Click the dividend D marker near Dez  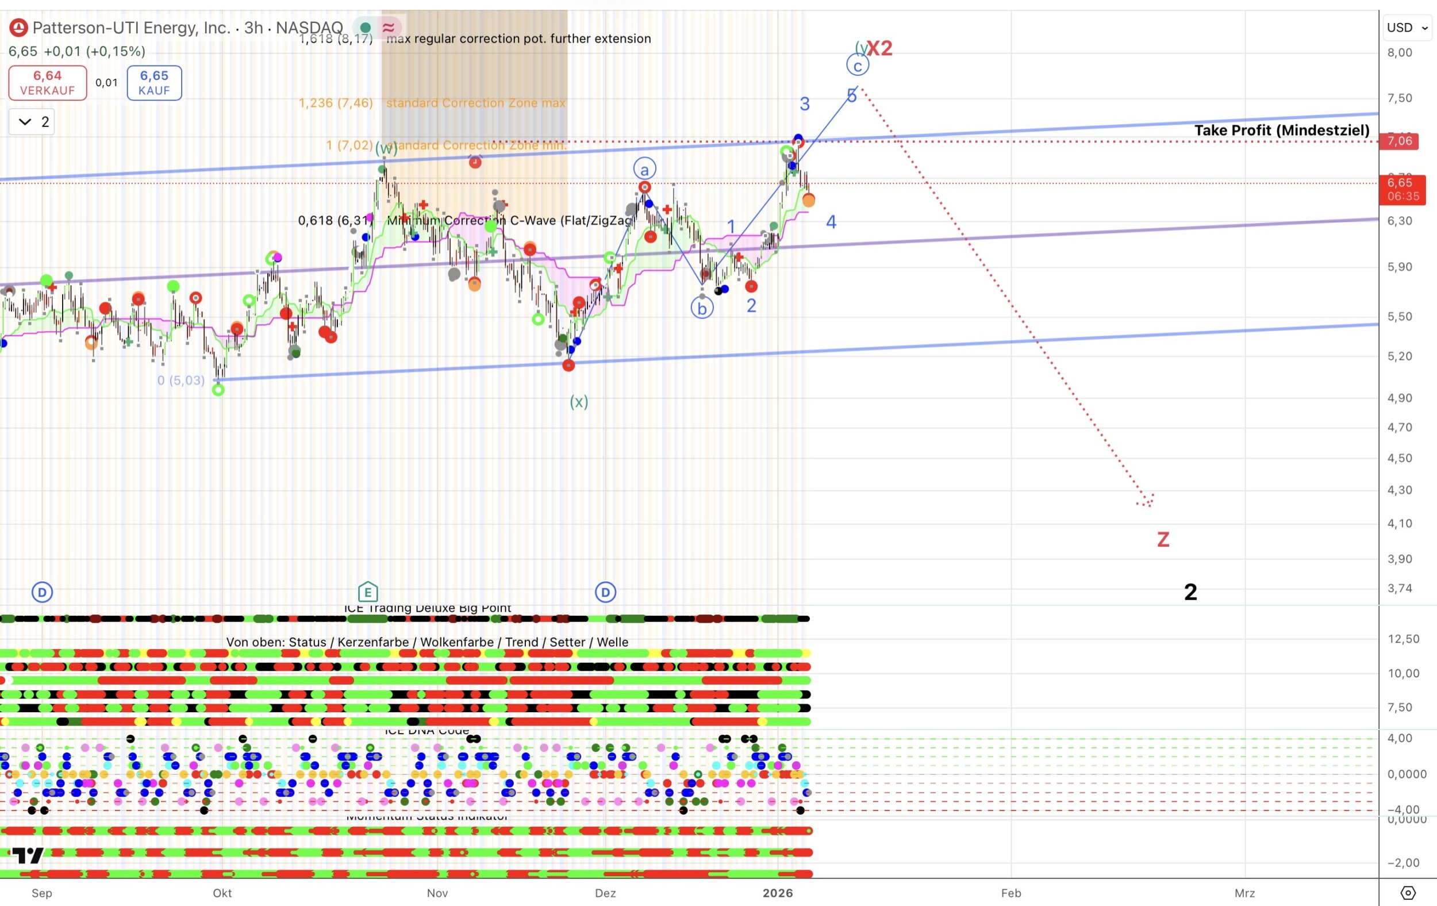tap(605, 592)
